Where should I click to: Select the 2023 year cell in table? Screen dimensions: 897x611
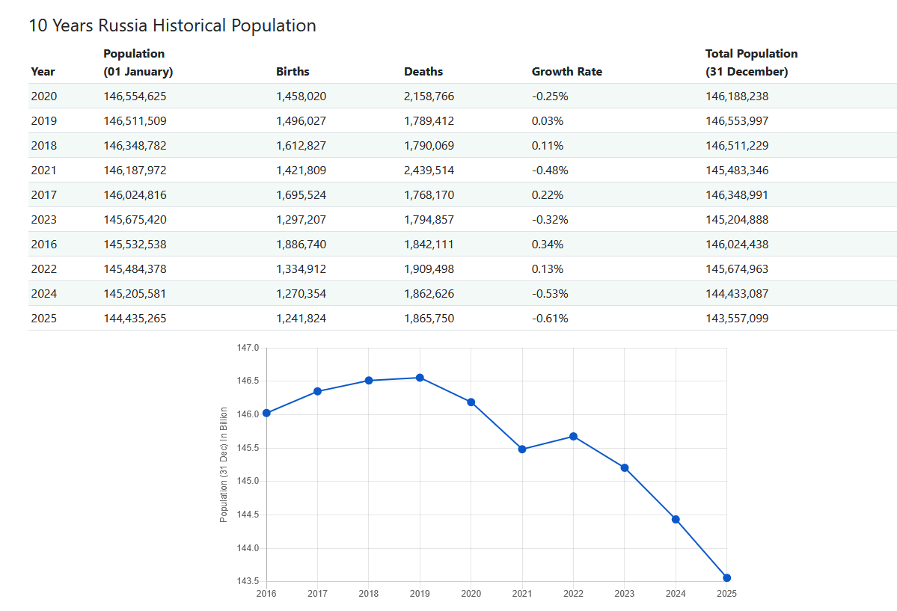[x=44, y=219]
